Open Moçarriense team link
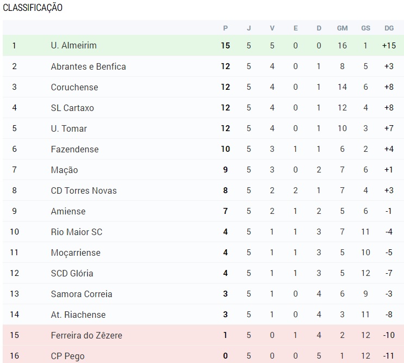The height and width of the screenshot is (363, 404). (x=76, y=253)
